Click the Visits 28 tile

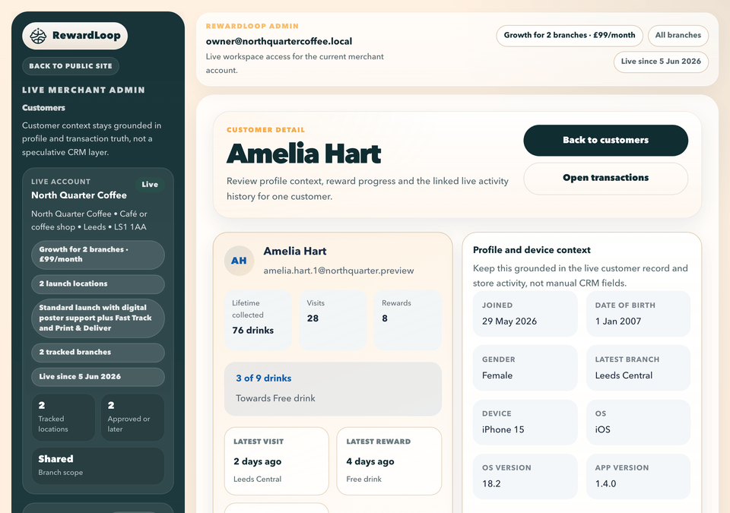coord(332,319)
